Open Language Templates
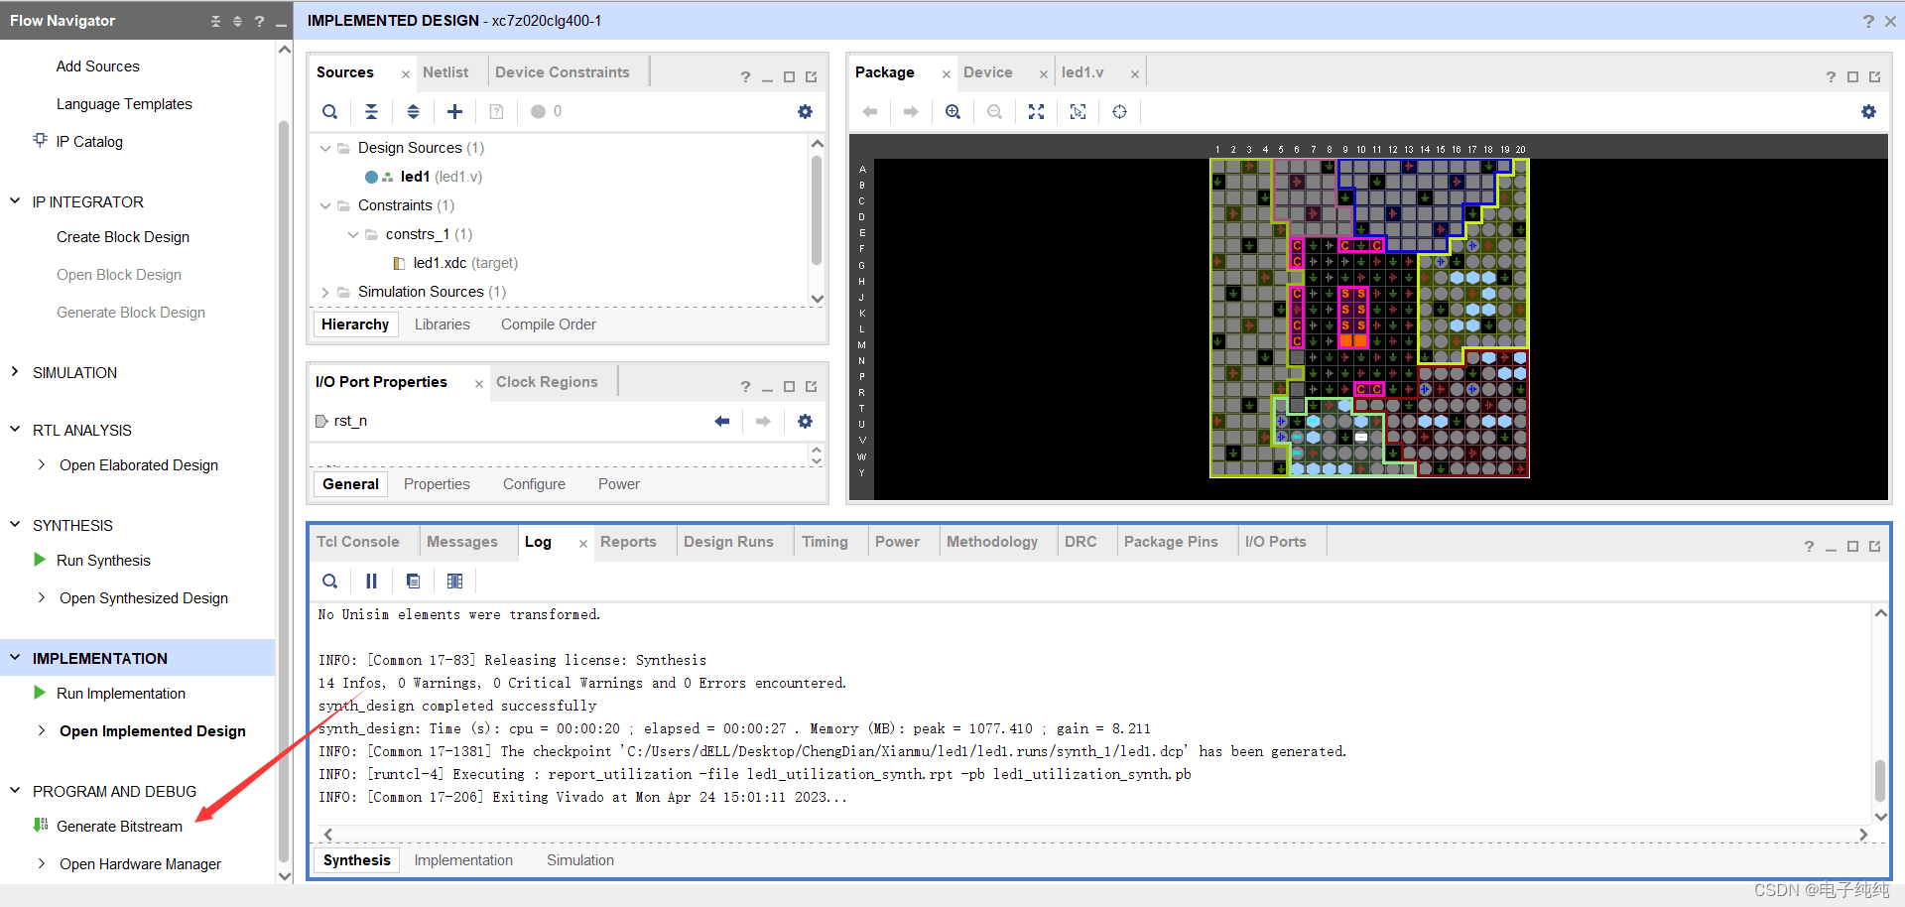The width and height of the screenshot is (1905, 907). pos(124,104)
